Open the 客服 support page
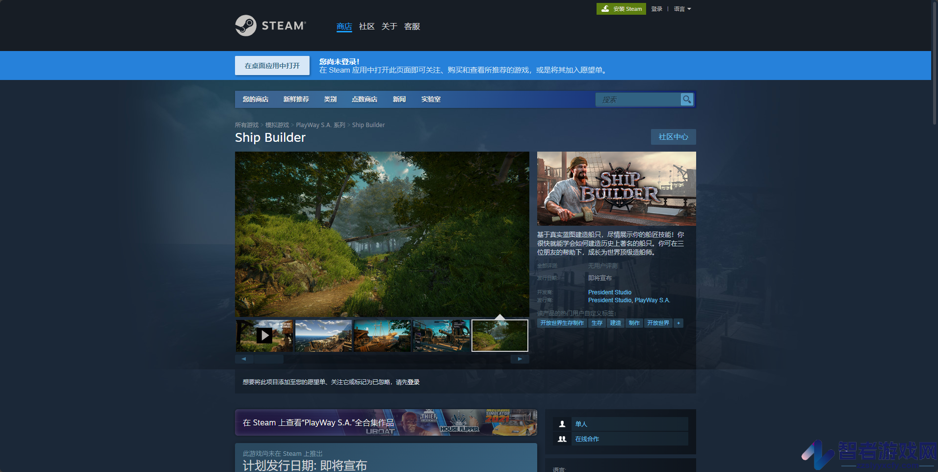This screenshot has height=472, width=938. 412,26
